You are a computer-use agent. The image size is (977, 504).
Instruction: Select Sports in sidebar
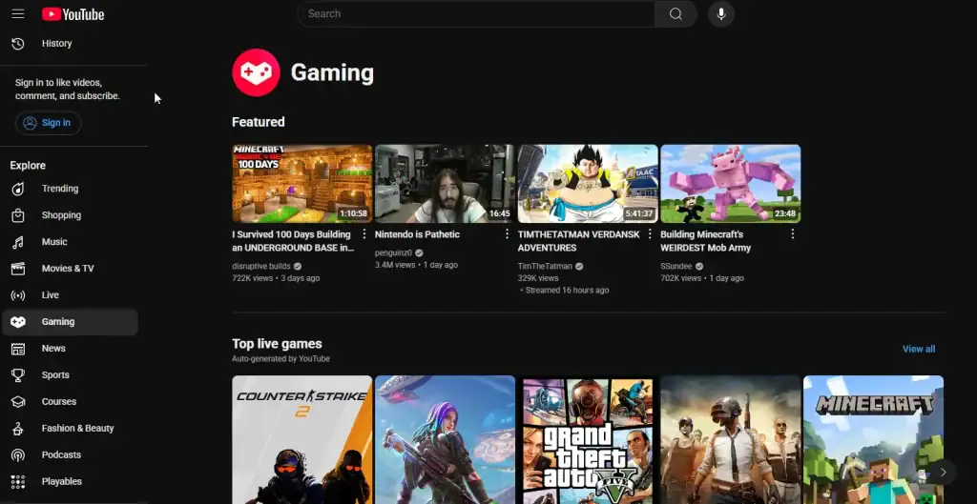click(x=70, y=375)
